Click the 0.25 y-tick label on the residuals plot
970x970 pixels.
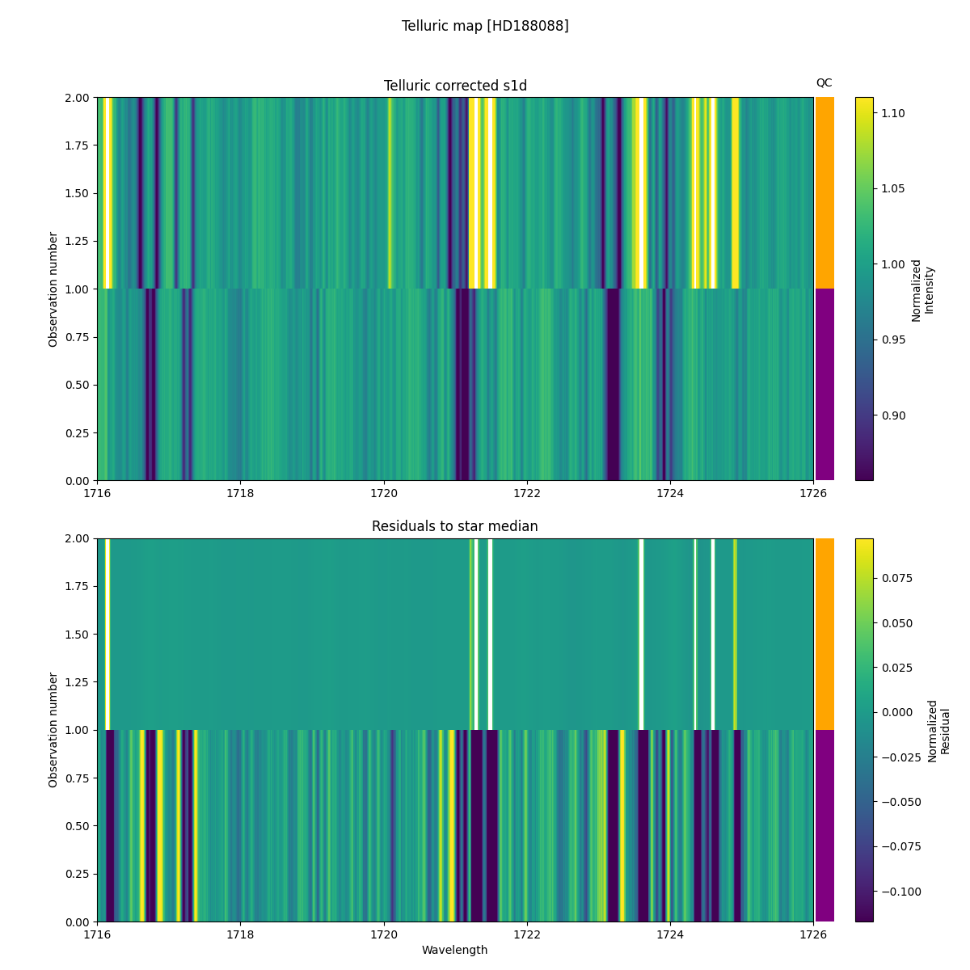pos(78,874)
